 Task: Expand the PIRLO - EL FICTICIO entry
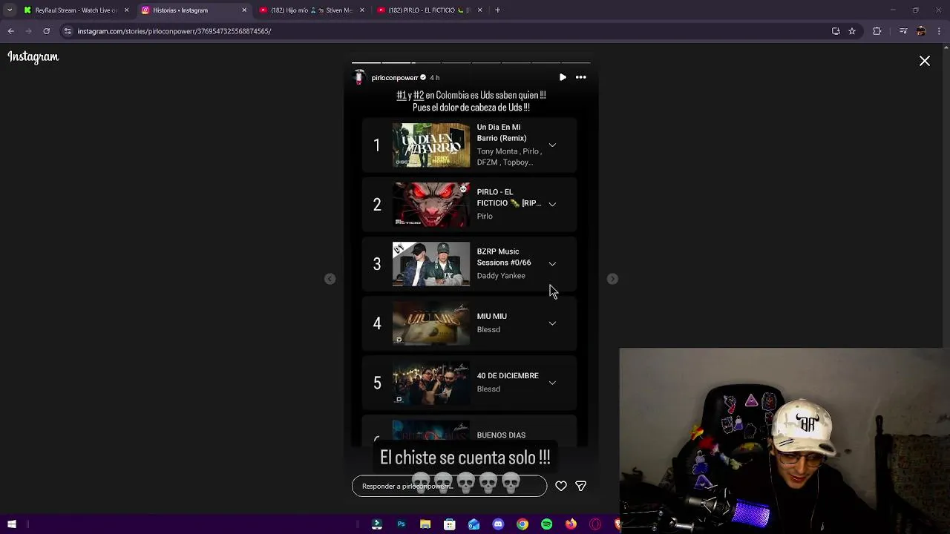click(552, 205)
